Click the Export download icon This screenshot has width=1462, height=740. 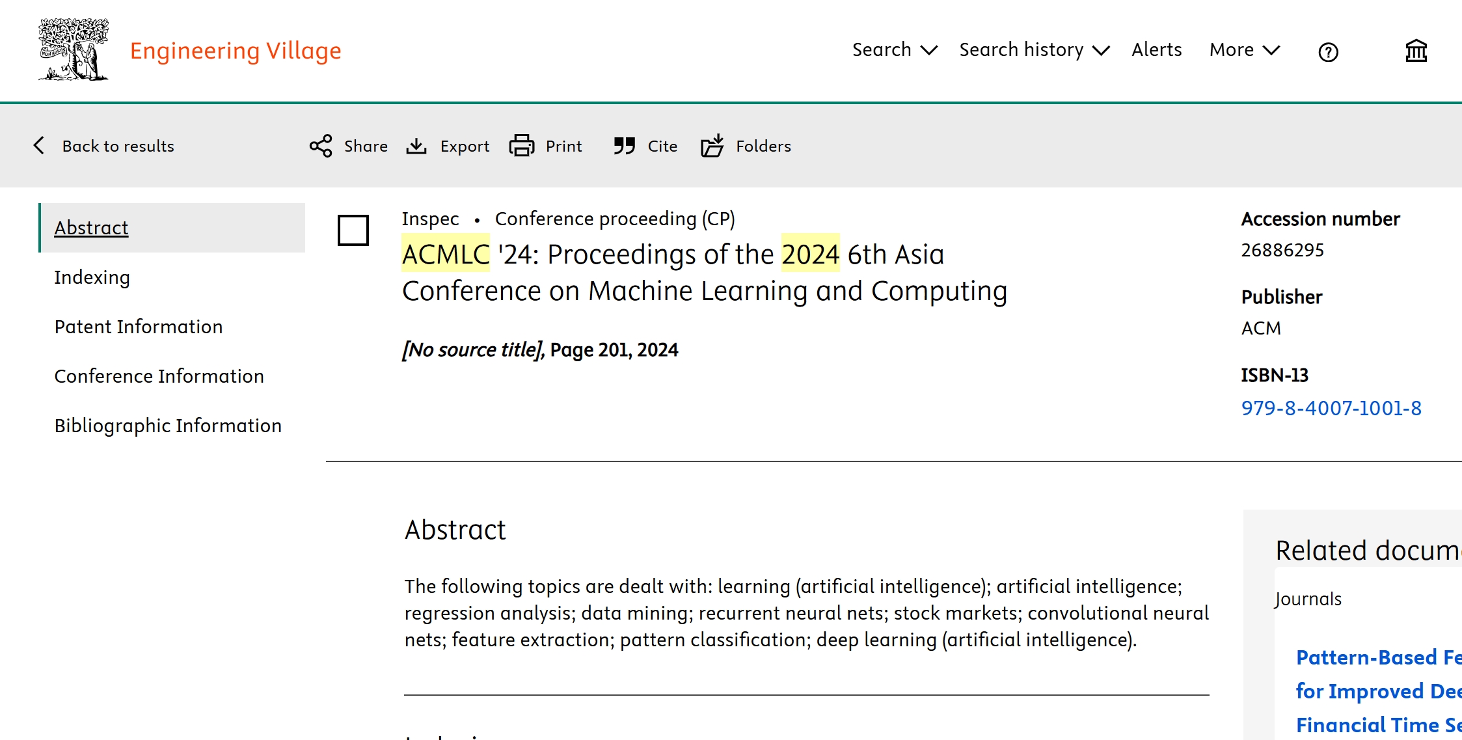(416, 146)
